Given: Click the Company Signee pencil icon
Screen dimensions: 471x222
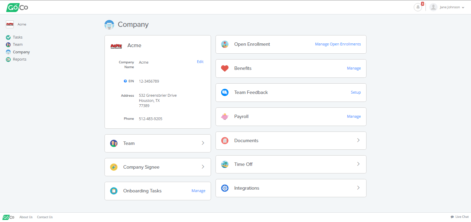Looking at the screenshot, I should [114, 167].
